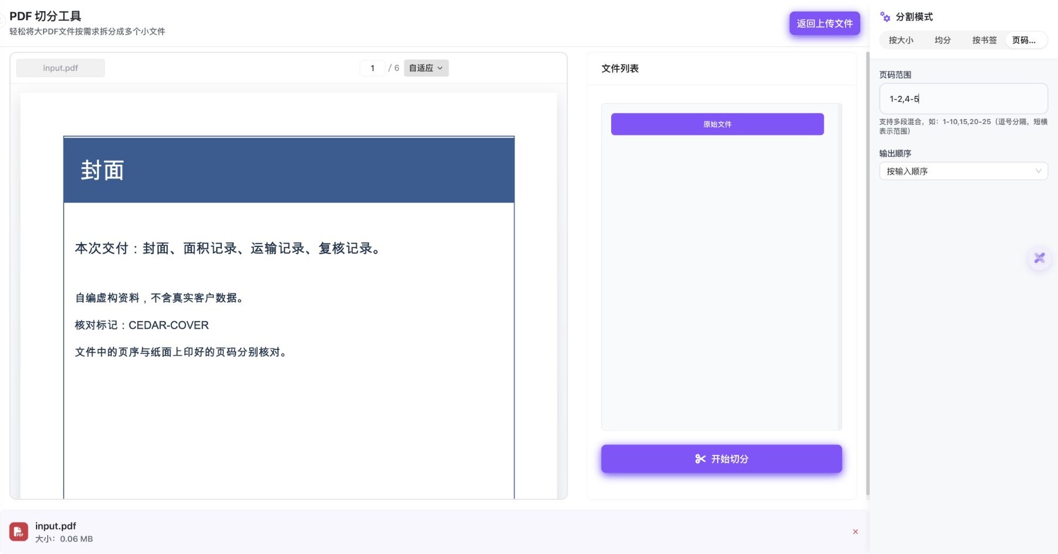Click the / 6 total pages text

pos(394,68)
